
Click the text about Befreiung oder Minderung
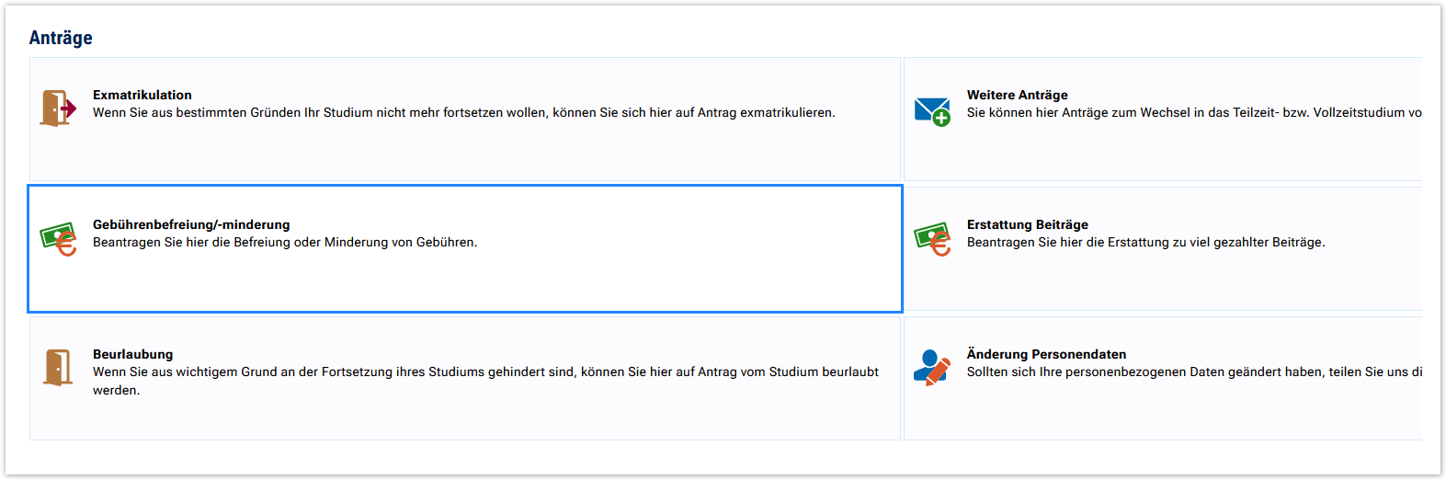pos(285,242)
